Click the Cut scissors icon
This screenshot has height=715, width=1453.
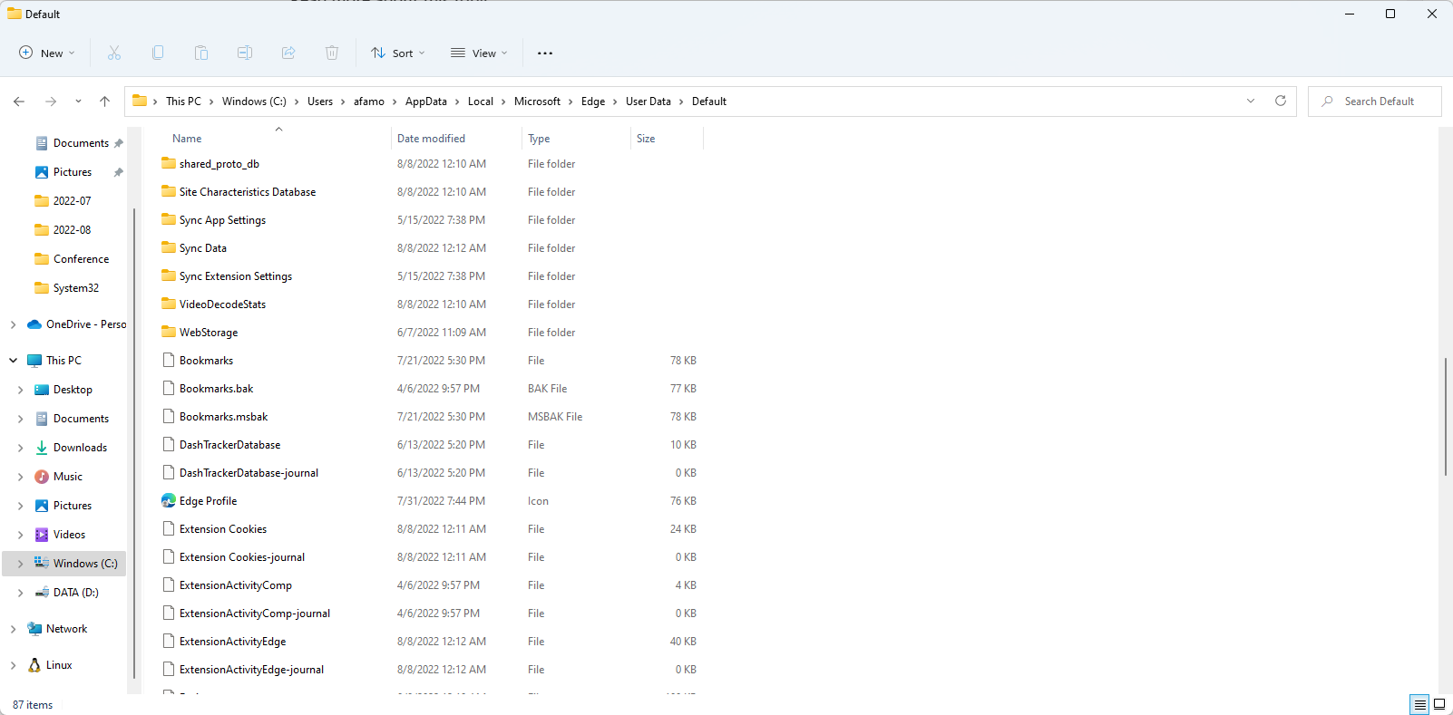pyautogui.click(x=114, y=53)
